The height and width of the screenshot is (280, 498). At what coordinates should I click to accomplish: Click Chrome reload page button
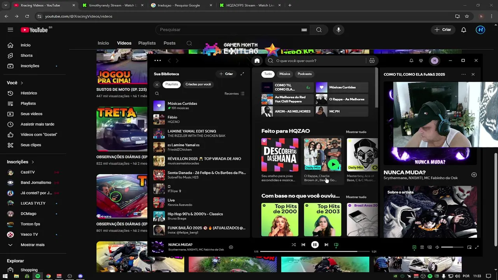pos(27,16)
